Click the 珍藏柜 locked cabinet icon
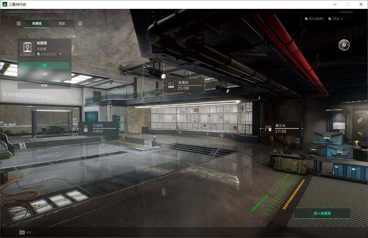This screenshot has height=238, width=368. (86, 129)
